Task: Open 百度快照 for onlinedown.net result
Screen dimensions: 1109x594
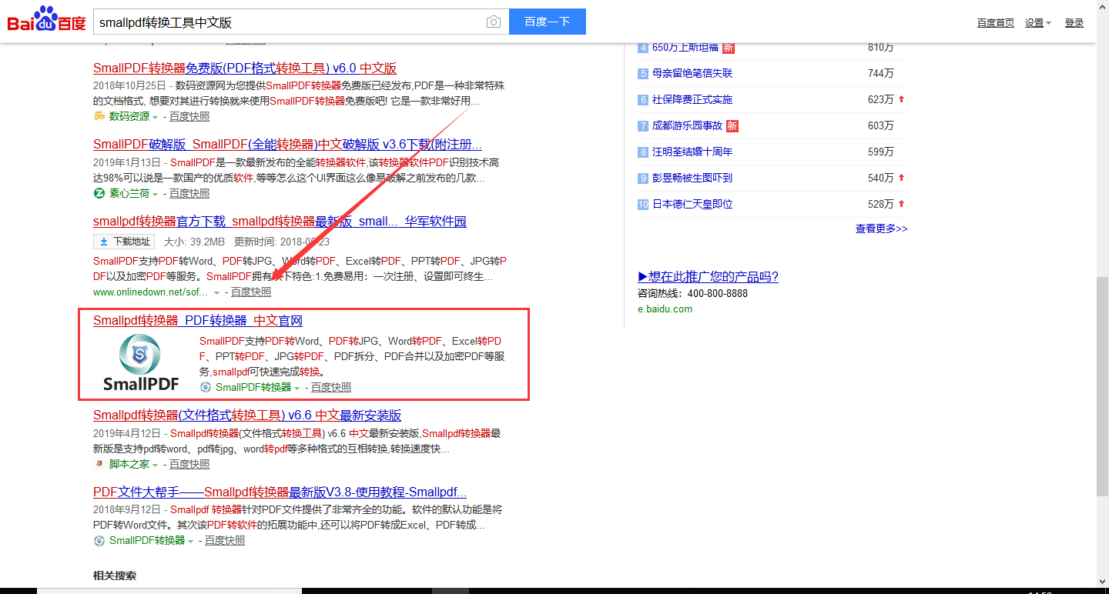Action: click(251, 292)
